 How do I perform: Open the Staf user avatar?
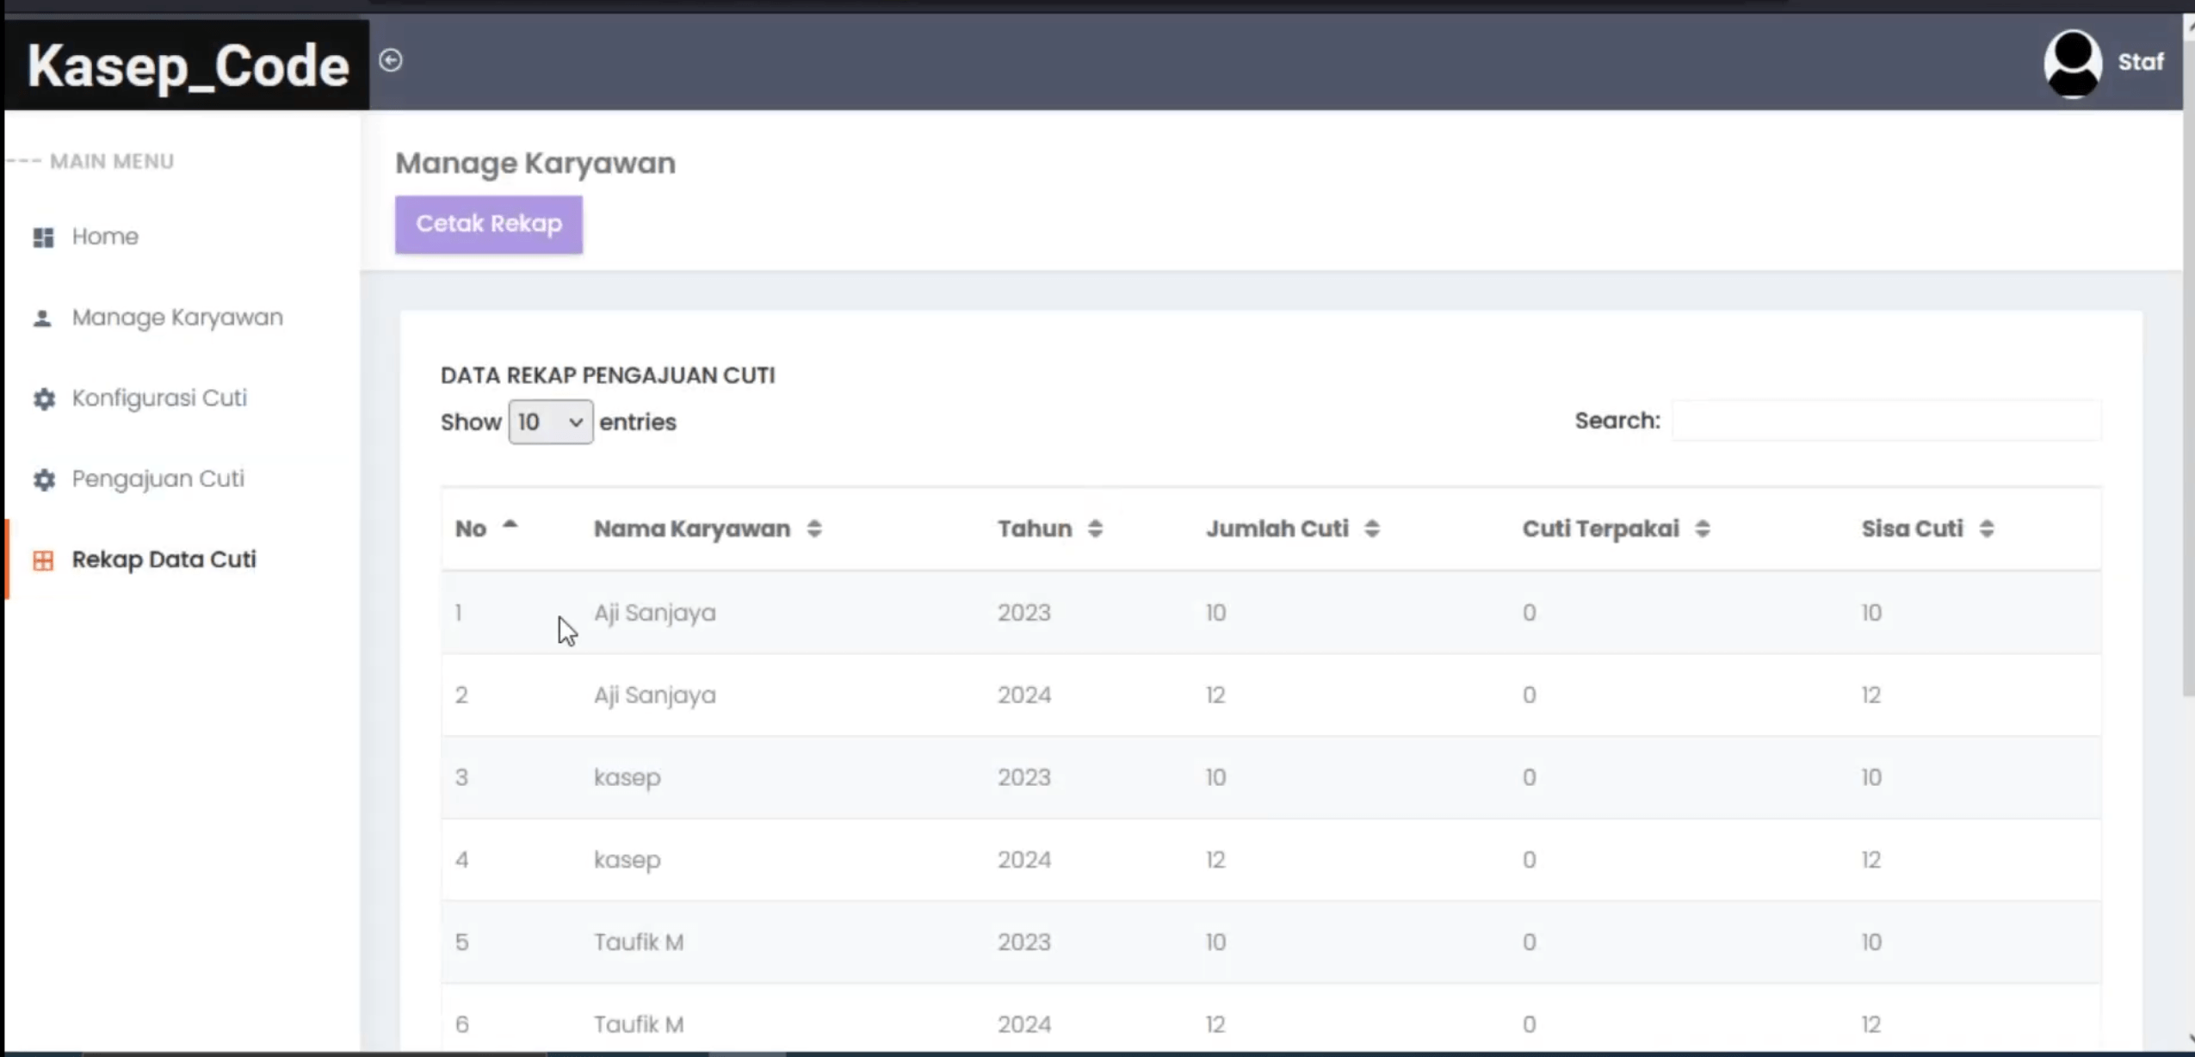click(2073, 63)
